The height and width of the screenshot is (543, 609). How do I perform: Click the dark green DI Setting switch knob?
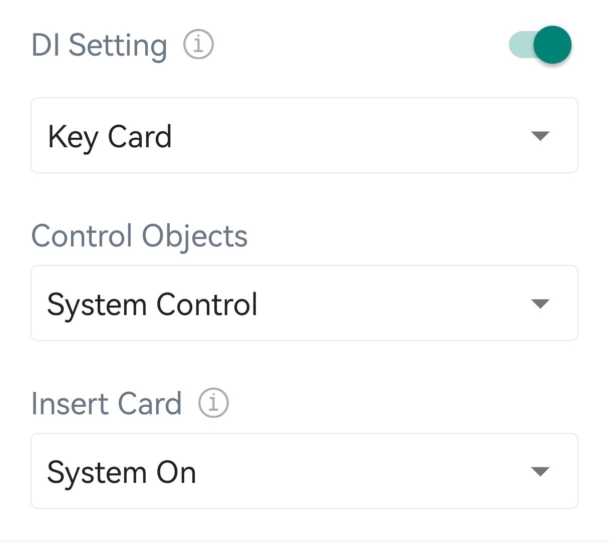[x=552, y=45]
